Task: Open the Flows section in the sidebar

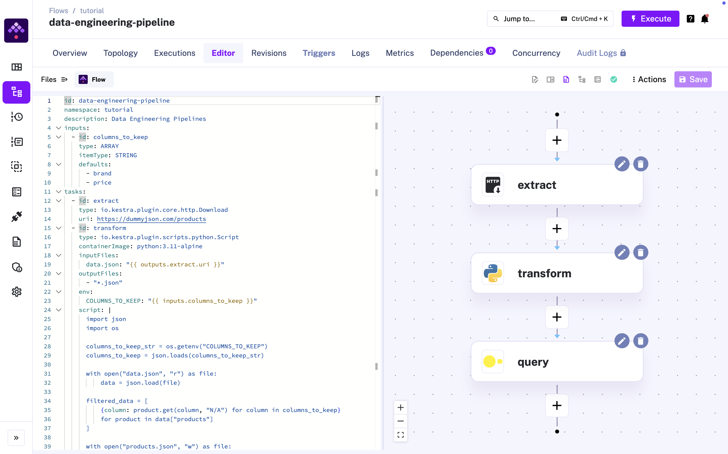Action: pyautogui.click(x=16, y=92)
